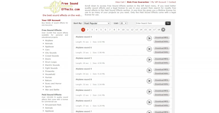Screen dimensions: 219x113
Task: Open Risk-Free Guarantee link
Action: (x=138, y=2)
